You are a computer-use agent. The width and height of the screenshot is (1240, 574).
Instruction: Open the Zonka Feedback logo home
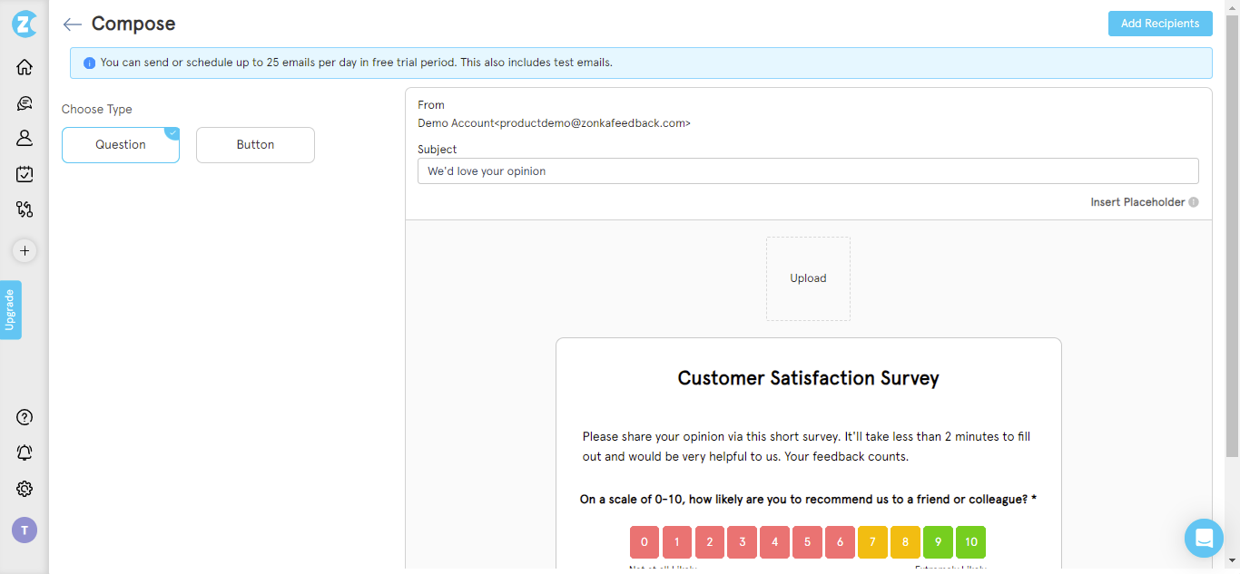[24, 24]
